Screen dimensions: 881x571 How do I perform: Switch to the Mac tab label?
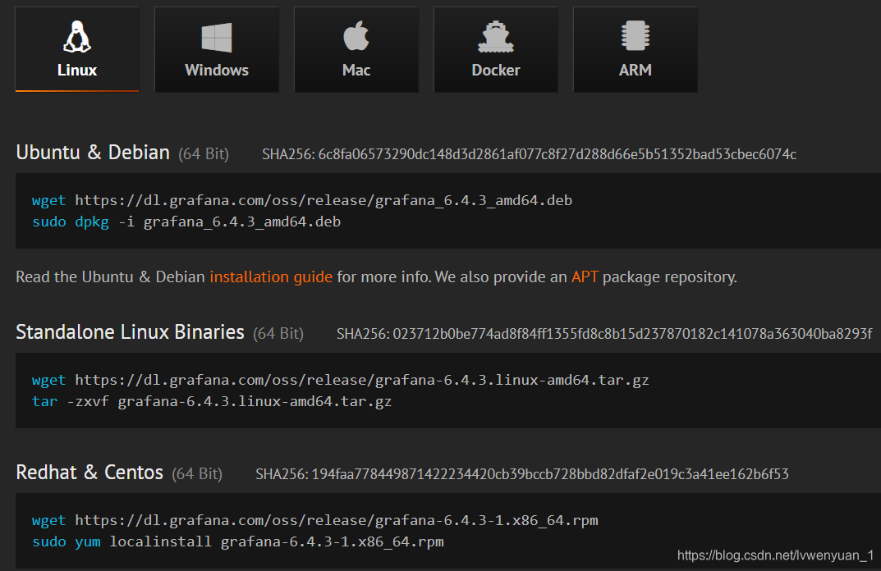[x=356, y=71]
